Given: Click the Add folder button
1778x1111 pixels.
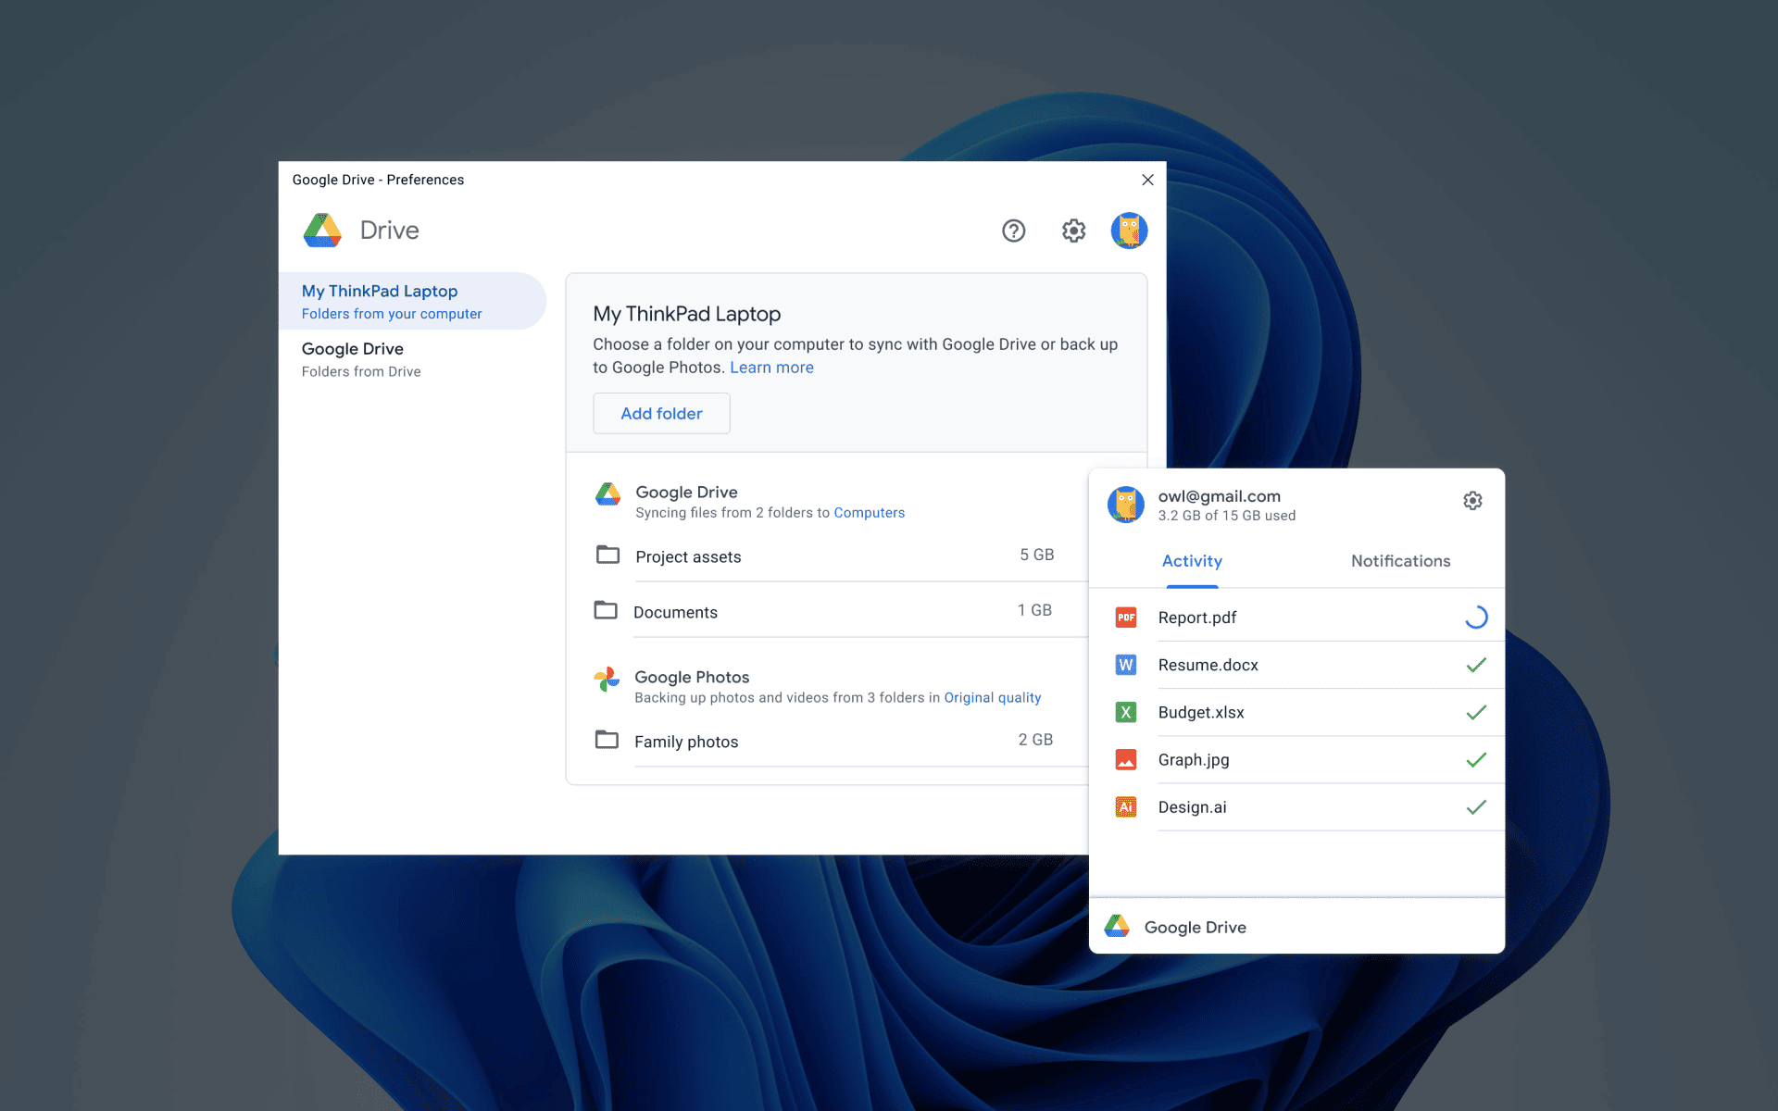Looking at the screenshot, I should point(661,413).
